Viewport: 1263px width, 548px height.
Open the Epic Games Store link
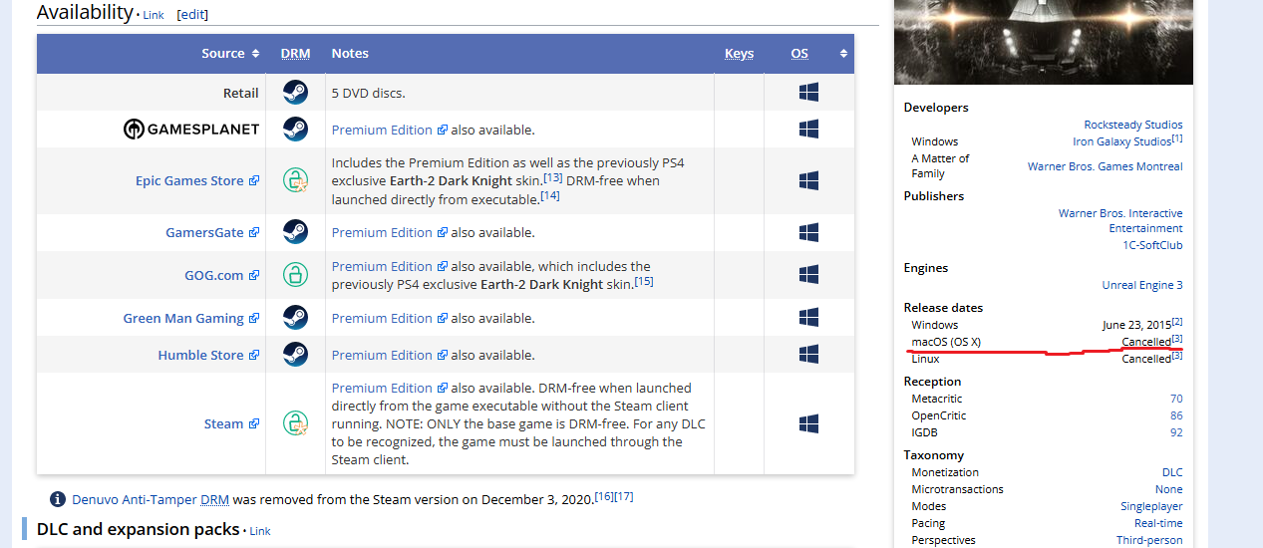click(x=197, y=180)
